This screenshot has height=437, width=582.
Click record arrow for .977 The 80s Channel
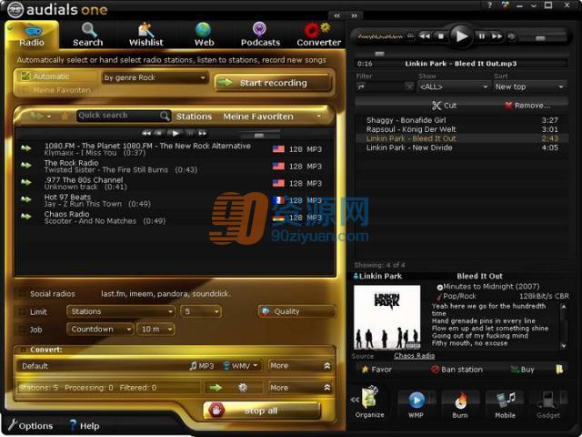click(x=26, y=182)
